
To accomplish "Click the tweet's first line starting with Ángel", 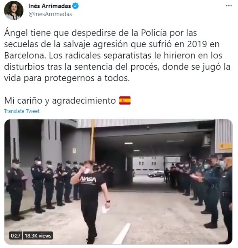I will pyautogui.click(x=101, y=33).
